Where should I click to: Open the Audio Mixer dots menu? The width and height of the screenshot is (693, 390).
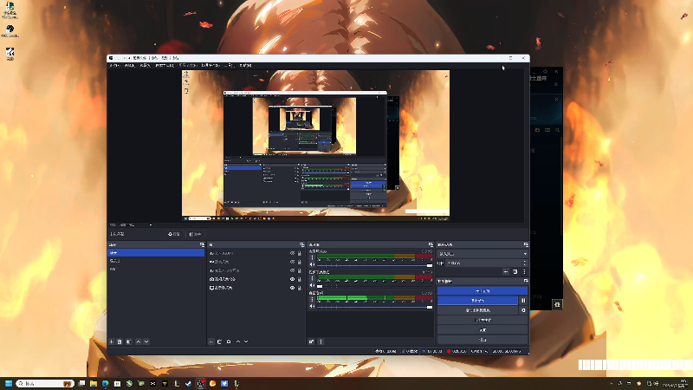click(x=321, y=341)
